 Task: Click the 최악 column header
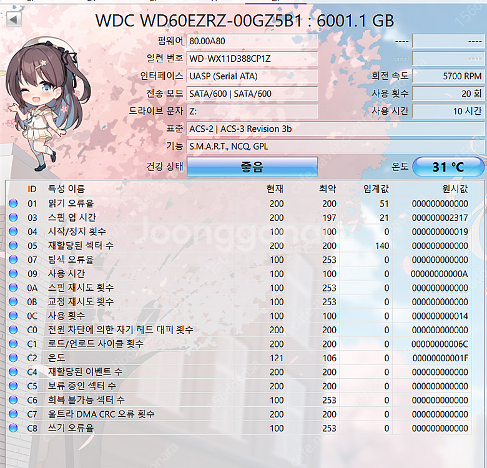click(328, 188)
